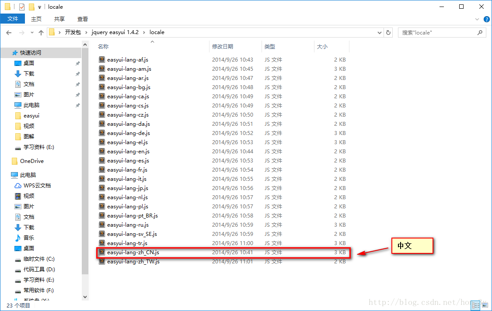Click jquery easyui 1.4.2 breadcrumb
Screen dimensions: 492x311
pos(115,32)
